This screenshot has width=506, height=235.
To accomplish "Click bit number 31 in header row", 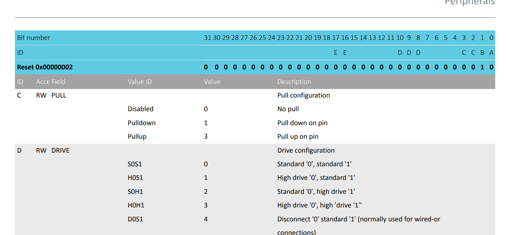I will (x=207, y=38).
